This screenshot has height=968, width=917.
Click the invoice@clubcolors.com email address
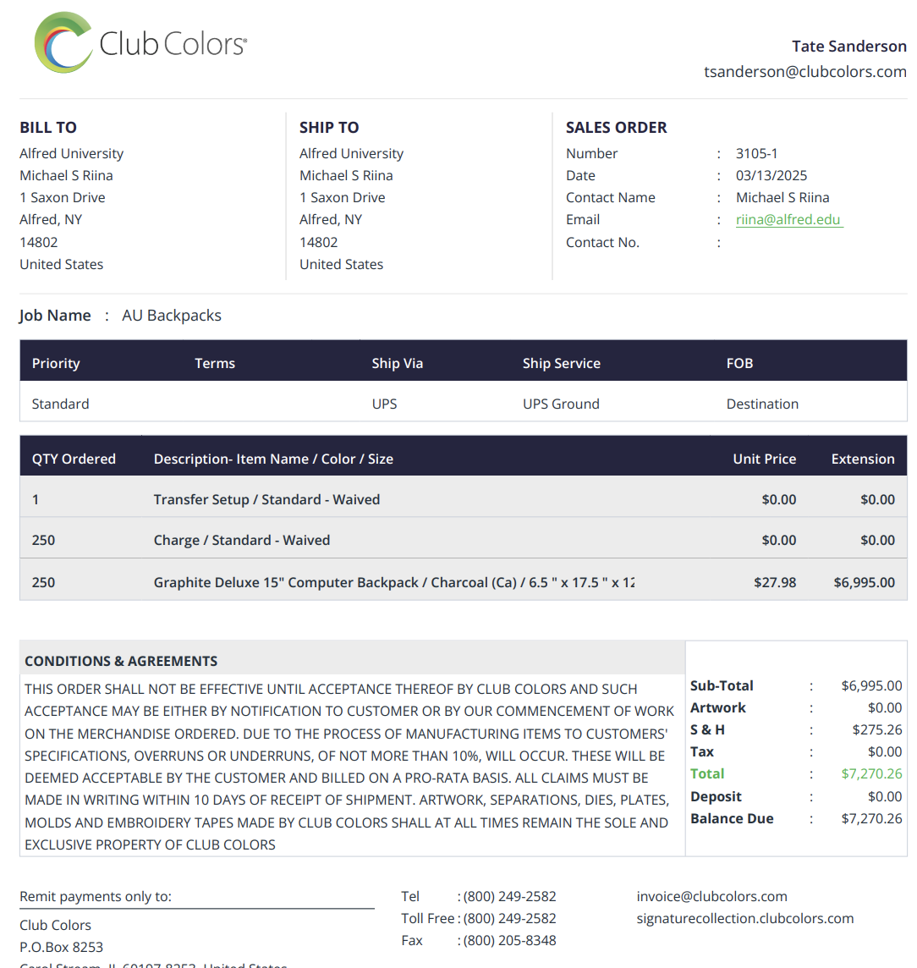(x=711, y=896)
